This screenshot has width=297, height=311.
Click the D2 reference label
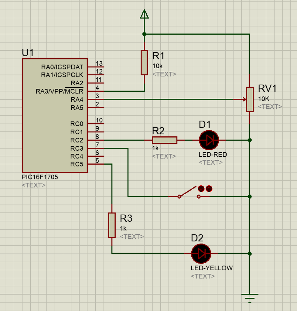point(197,238)
